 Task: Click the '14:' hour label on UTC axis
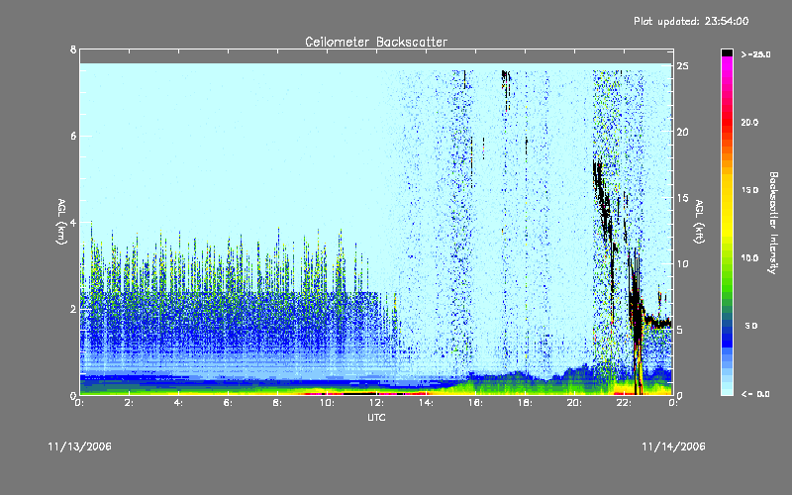pos(426,403)
